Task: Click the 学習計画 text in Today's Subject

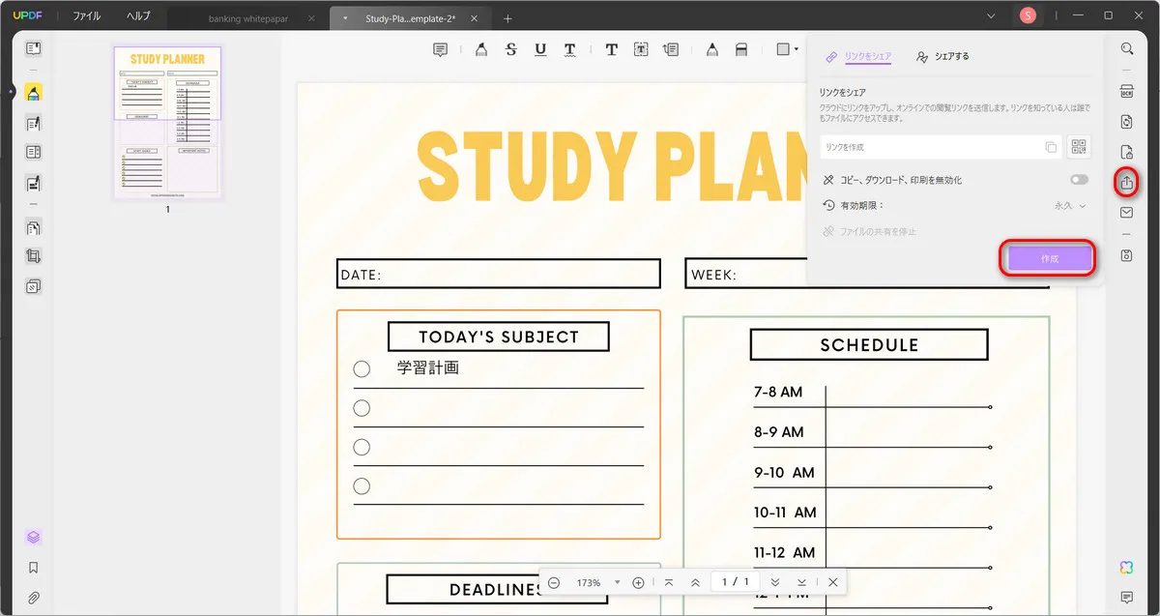Action: pyautogui.click(x=427, y=368)
